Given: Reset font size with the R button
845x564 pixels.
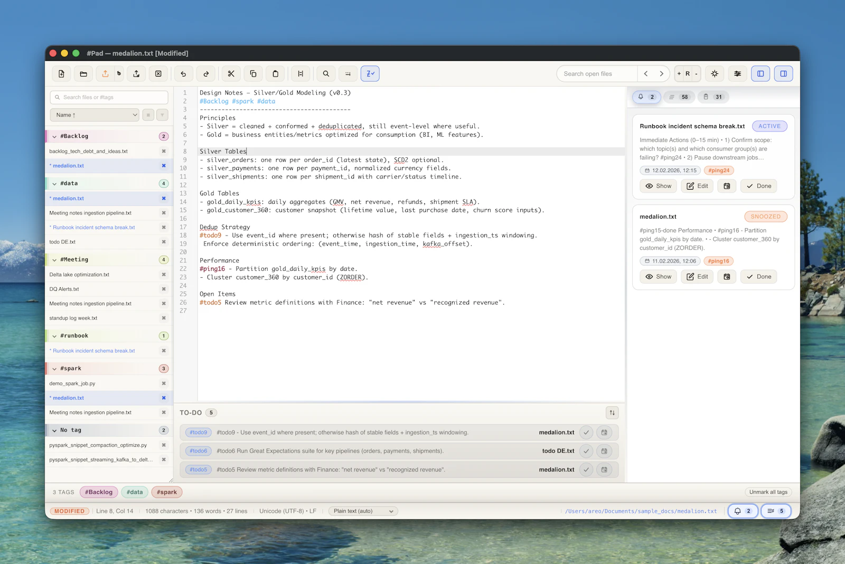Looking at the screenshot, I should click(688, 74).
